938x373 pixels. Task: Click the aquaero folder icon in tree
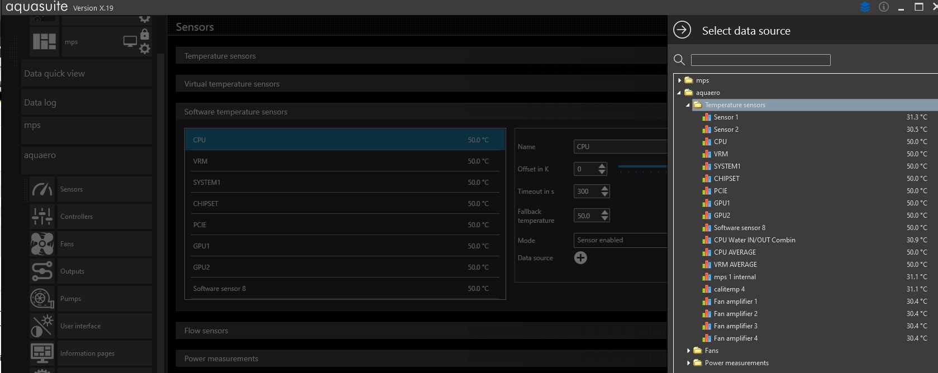[689, 93]
